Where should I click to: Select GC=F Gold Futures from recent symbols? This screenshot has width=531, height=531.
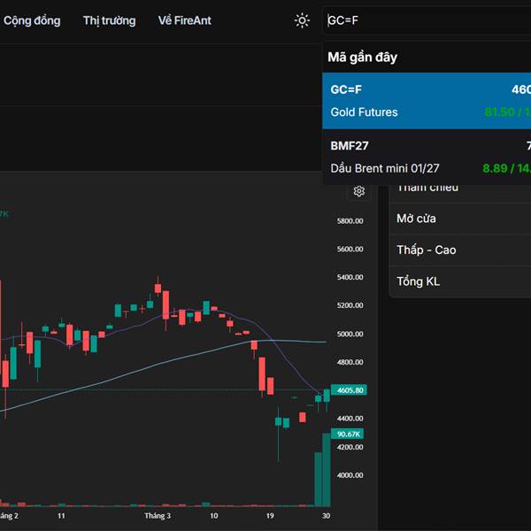tap(427, 101)
